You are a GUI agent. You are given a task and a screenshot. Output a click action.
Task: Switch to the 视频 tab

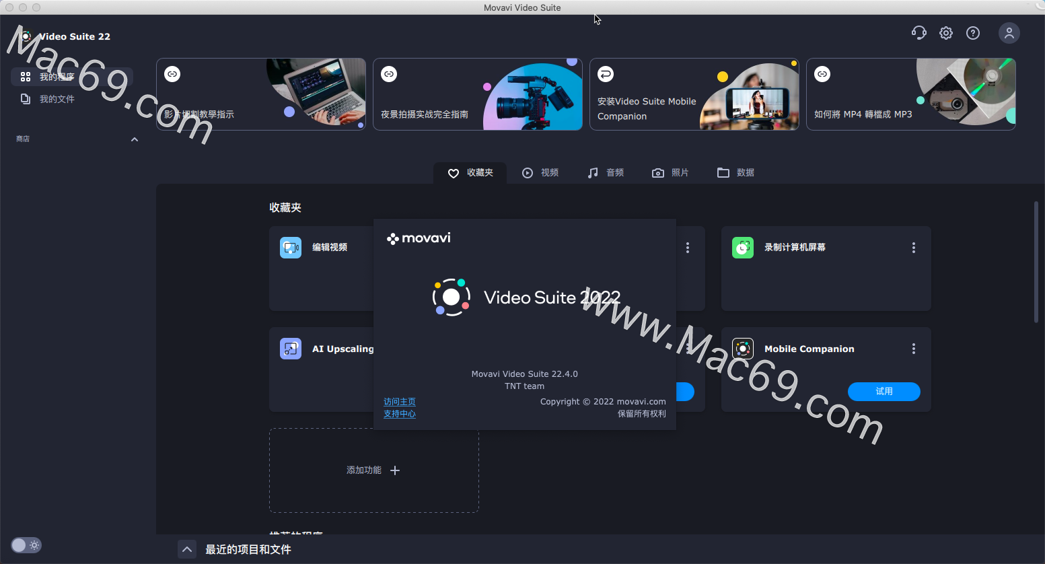[x=540, y=172]
